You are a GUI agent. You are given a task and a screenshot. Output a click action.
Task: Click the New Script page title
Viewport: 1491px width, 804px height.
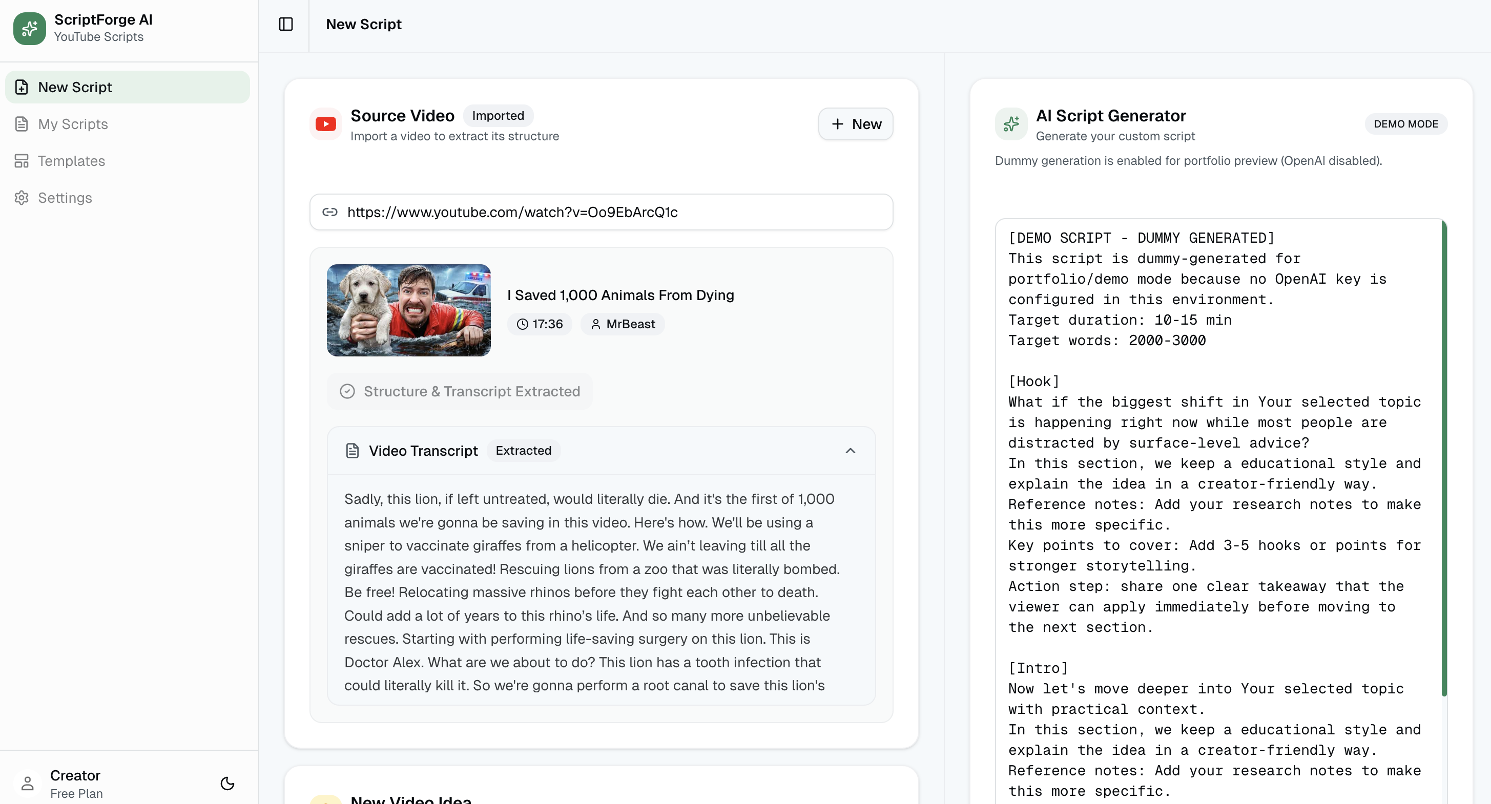[x=363, y=24]
